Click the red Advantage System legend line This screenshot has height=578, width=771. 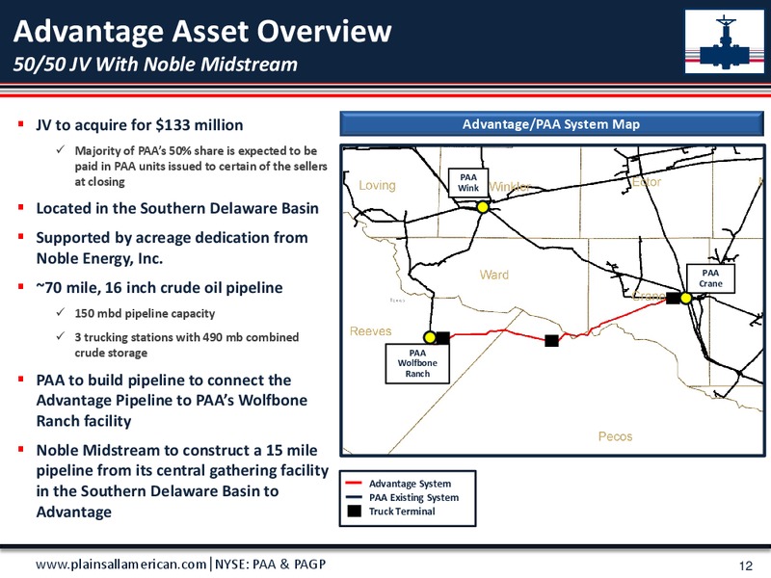point(354,484)
